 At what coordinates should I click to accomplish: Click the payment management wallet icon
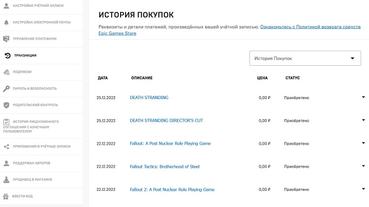click(6, 39)
